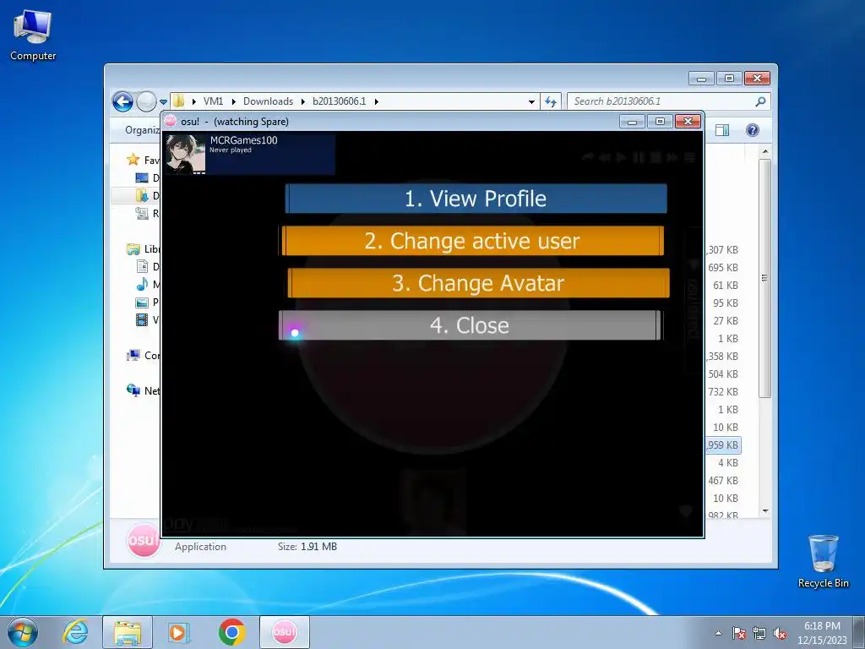
Task: Select the file sized 27 KB
Action: click(x=725, y=320)
